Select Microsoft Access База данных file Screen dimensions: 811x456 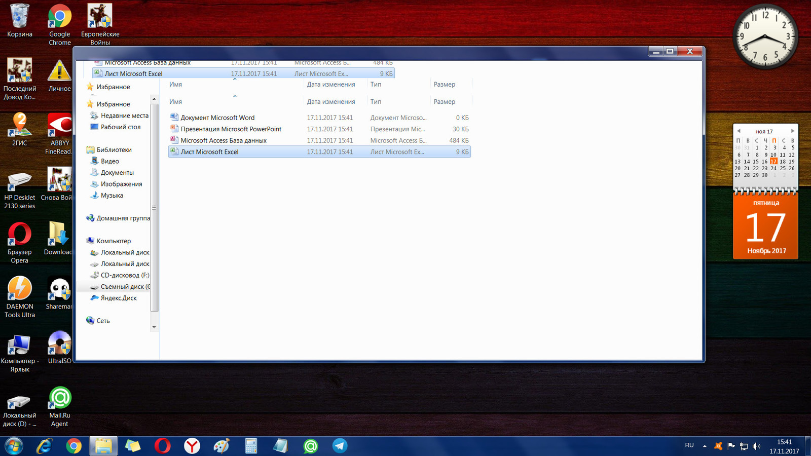pos(319,140)
